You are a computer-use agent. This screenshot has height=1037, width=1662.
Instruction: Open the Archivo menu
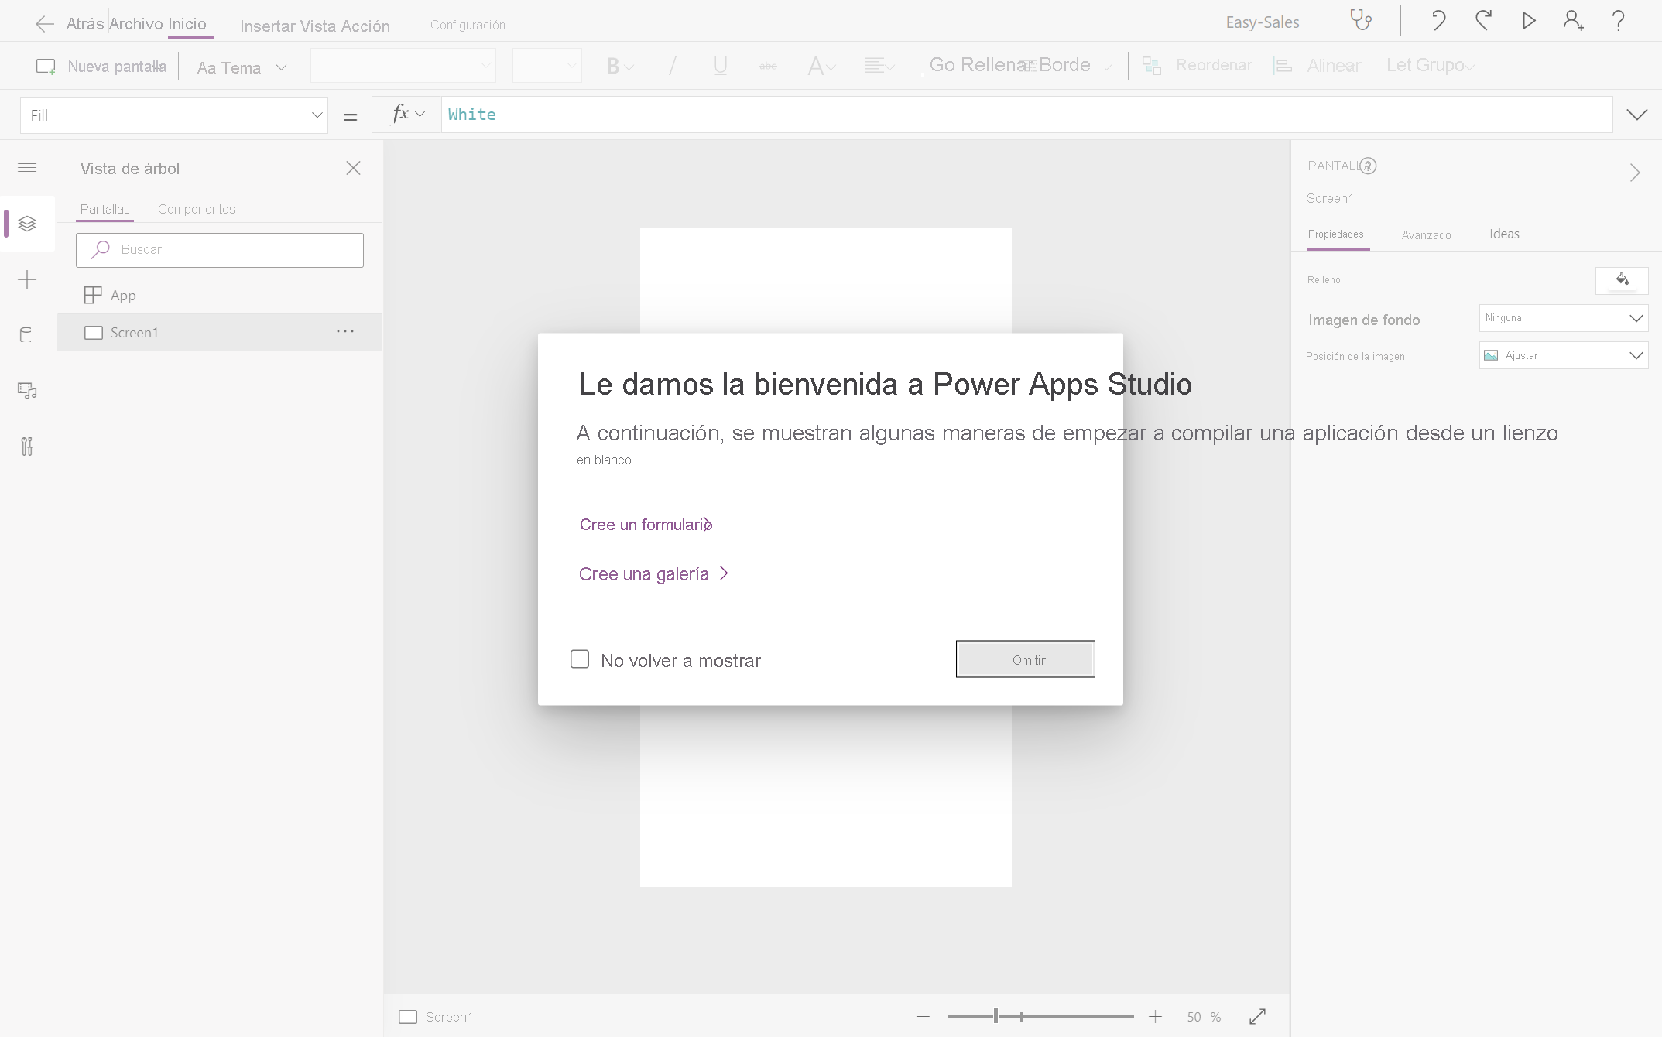click(x=136, y=23)
